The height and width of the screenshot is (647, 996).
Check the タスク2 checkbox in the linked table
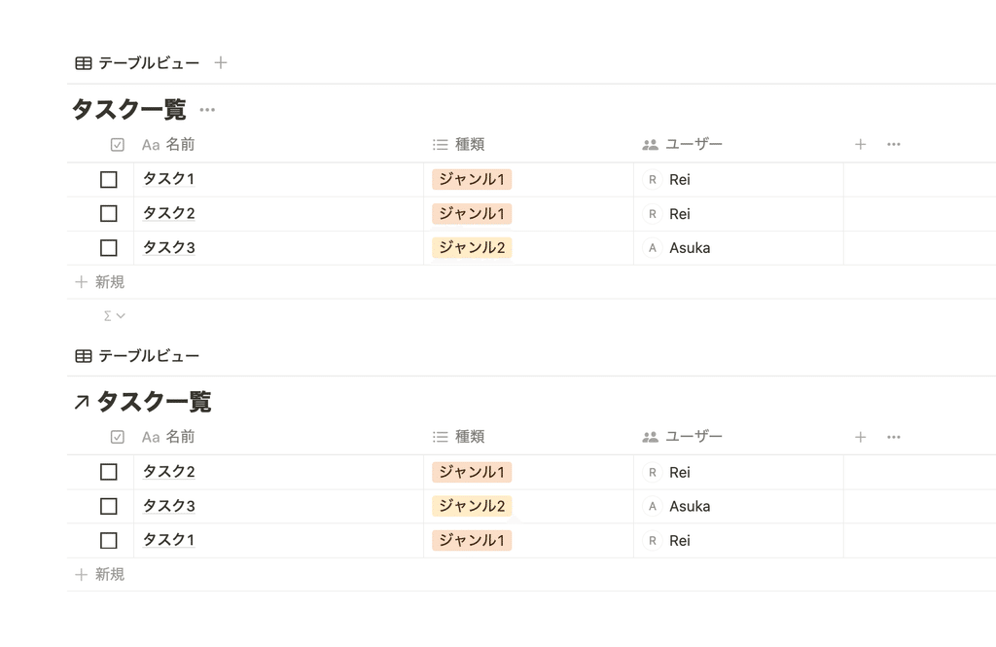(x=109, y=472)
